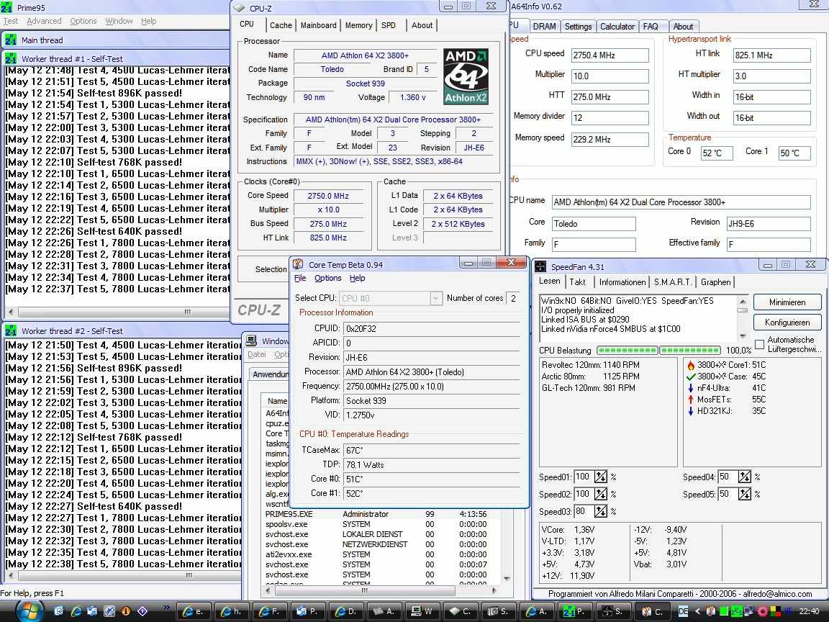The width and height of the screenshot is (829, 622).
Task: Show hidden tray icons with the tray chevron
Action: point(697,611)
